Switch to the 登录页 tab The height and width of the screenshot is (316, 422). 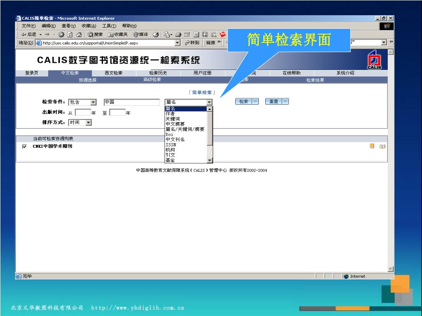coord(32,73)
